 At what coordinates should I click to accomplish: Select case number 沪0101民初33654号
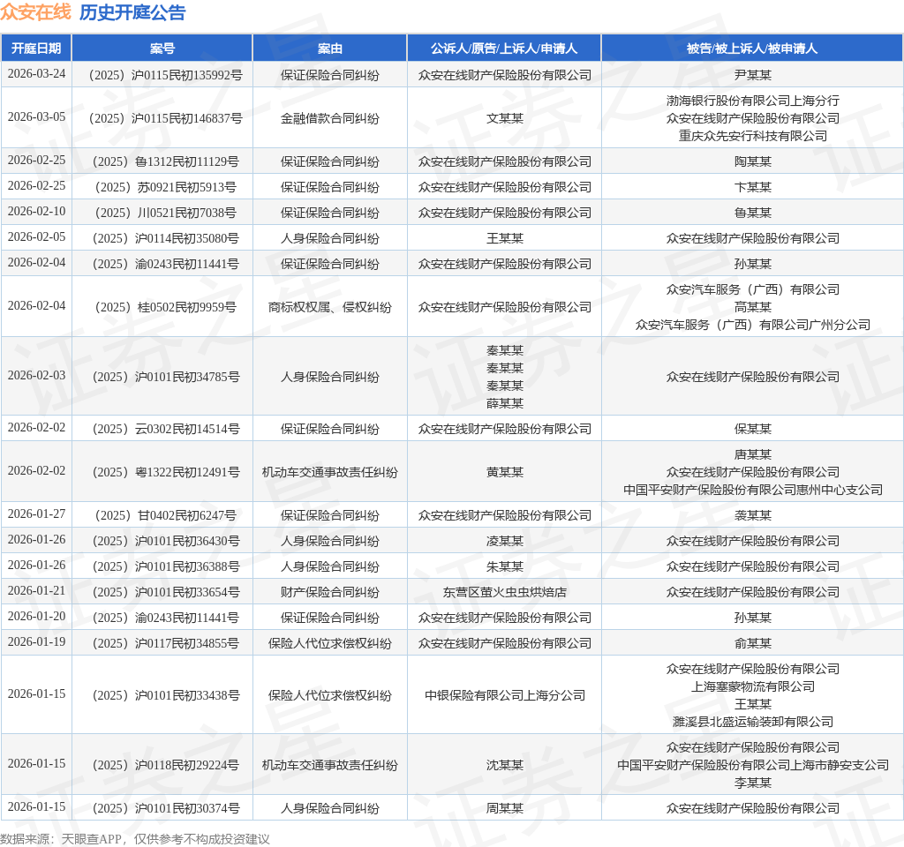click(x=165, y=592)
